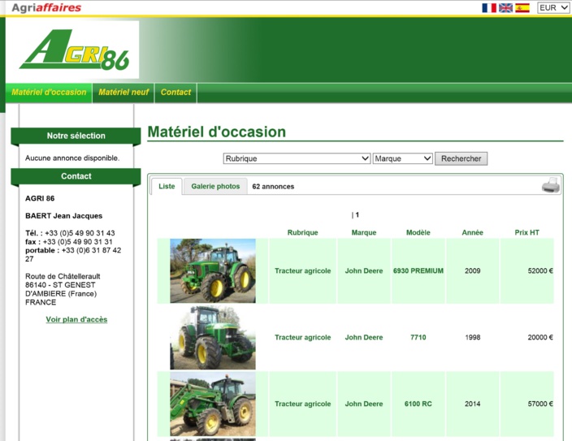The image size is (572, 441).
Task: Click John Deere in the 6100 RC row
Action: [x=364, y=404]
